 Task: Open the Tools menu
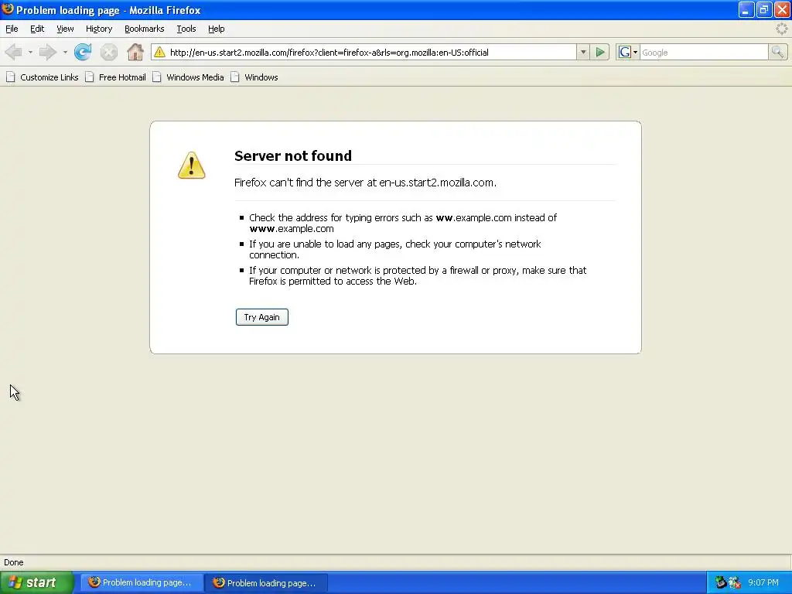(x=186, y=29)
